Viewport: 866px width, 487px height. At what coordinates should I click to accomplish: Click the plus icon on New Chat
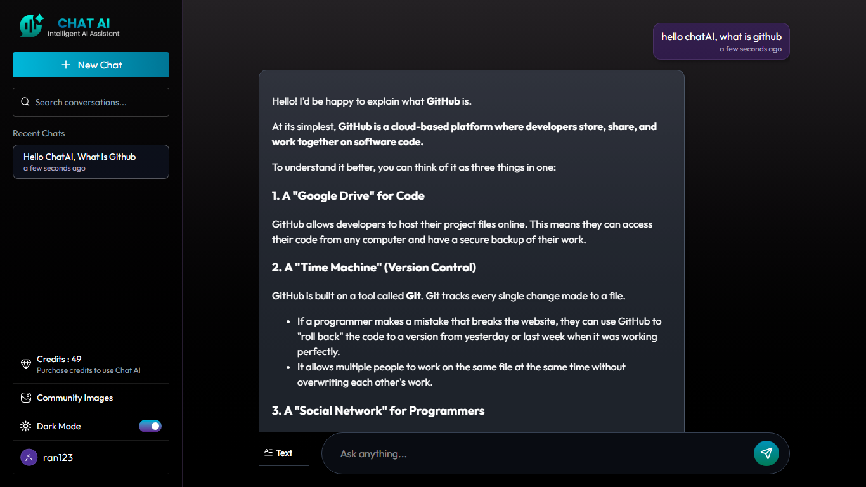[x=66, y=65]
